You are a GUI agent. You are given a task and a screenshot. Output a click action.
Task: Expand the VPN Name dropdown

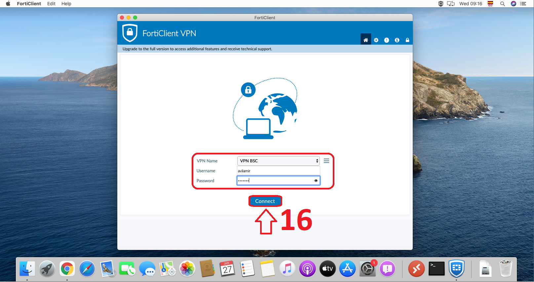pyautogui.click(x=278, y=161)
